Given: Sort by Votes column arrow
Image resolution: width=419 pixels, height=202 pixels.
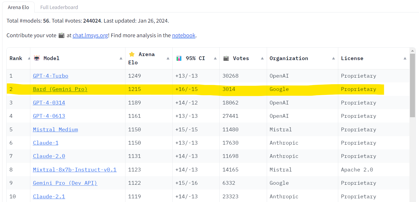Looking at the screenshot, I should click(262, 58).
